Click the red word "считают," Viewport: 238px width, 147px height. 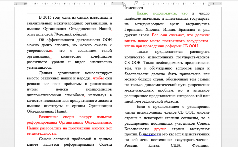pyautogui.click(x=177, y=35)
